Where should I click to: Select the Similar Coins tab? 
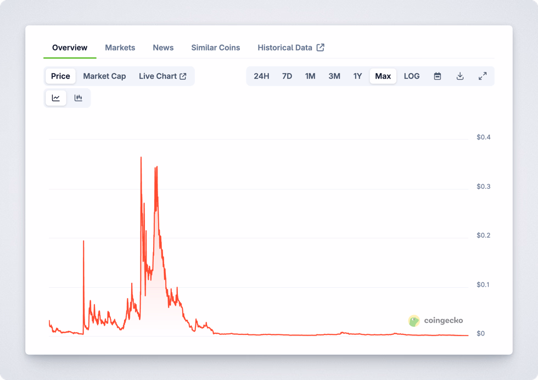pos(215,48)
